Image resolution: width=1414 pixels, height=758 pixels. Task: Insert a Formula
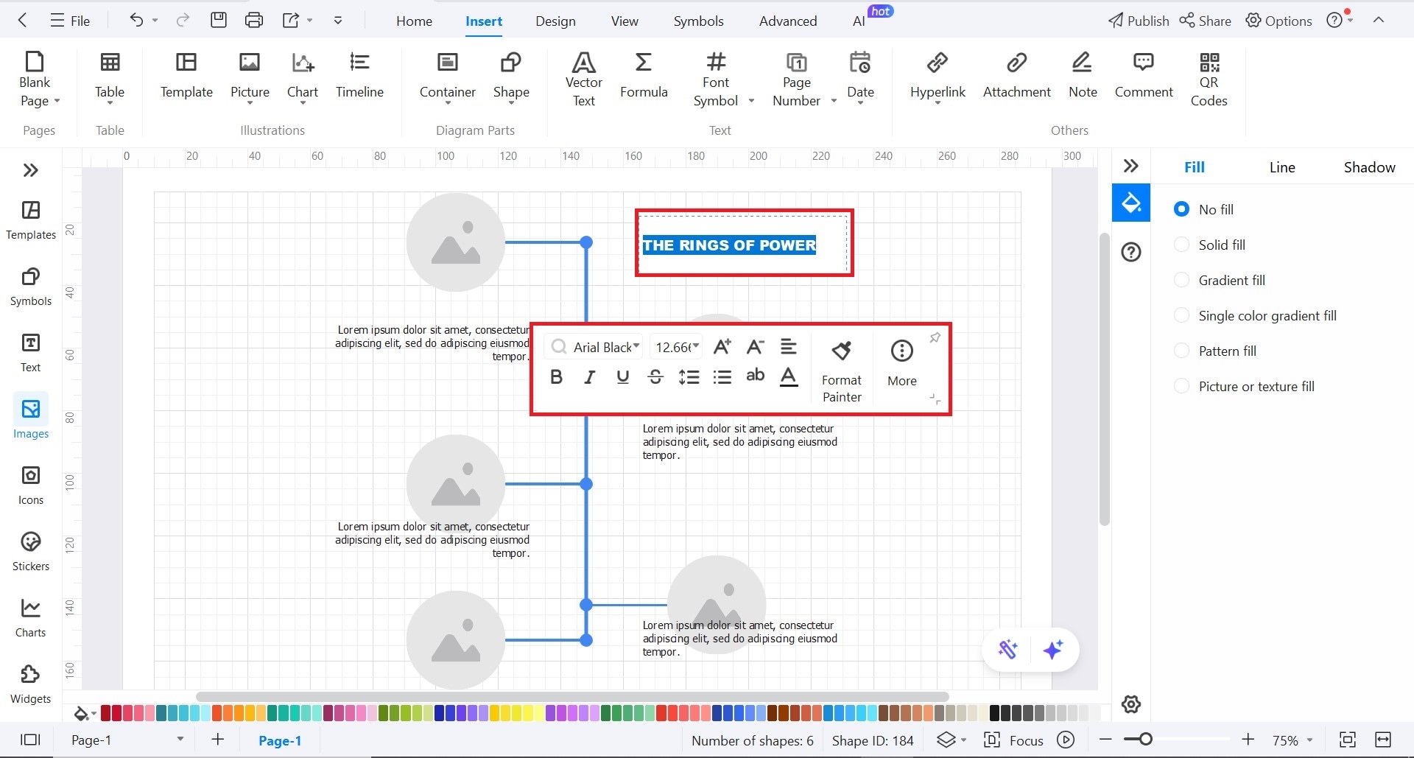[644, 74]
